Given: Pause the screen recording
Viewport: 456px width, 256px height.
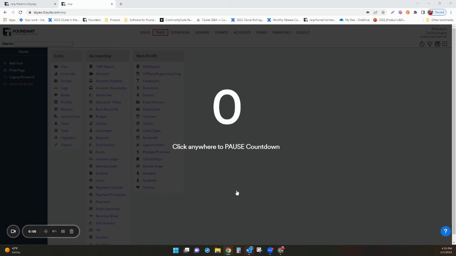Looking at the screenshot, I should (63, 231).
